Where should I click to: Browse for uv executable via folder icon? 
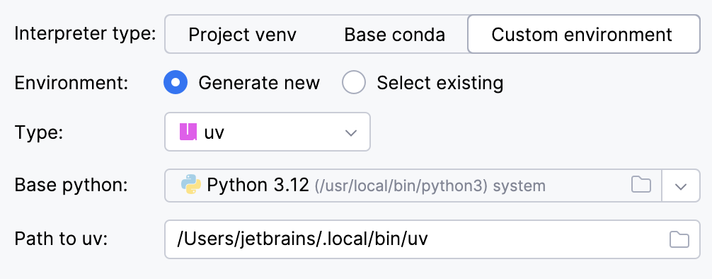tap(679, 239)
